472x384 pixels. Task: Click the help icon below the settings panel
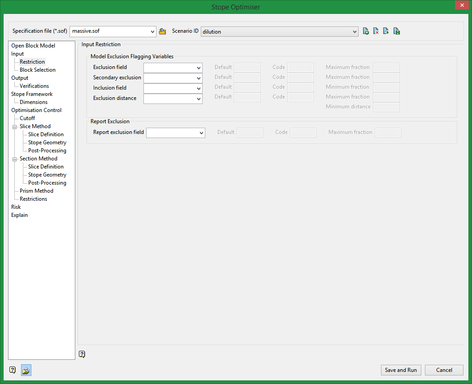(82, 354)
